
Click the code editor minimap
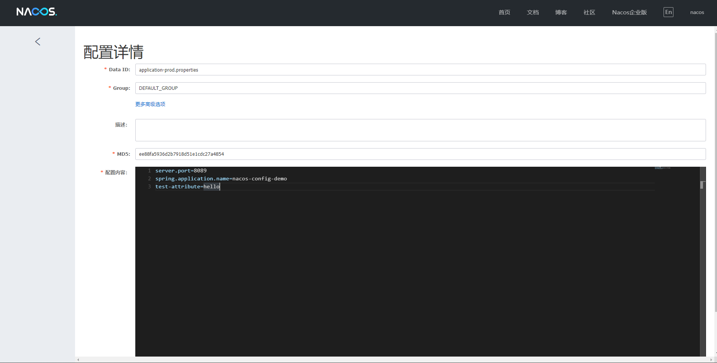(677, 261)
